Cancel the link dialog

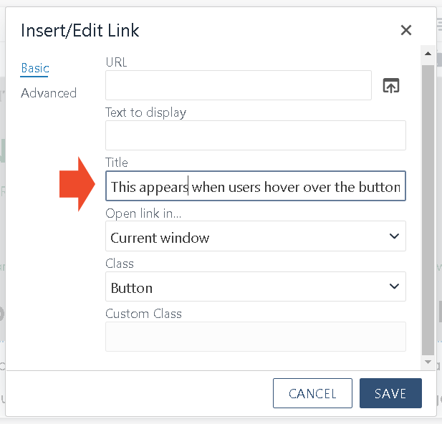tap(312, 393)
